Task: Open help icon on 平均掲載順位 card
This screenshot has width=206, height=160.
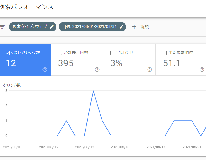Action: [x=202, y=70]
